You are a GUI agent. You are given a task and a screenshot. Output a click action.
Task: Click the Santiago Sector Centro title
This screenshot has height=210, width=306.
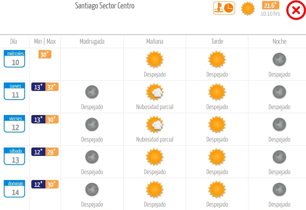(105, 6)
